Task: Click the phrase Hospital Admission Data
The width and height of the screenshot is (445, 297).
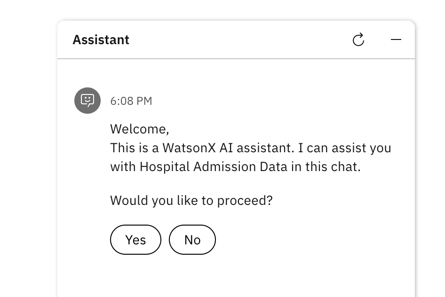Action: tap(214, 167)
